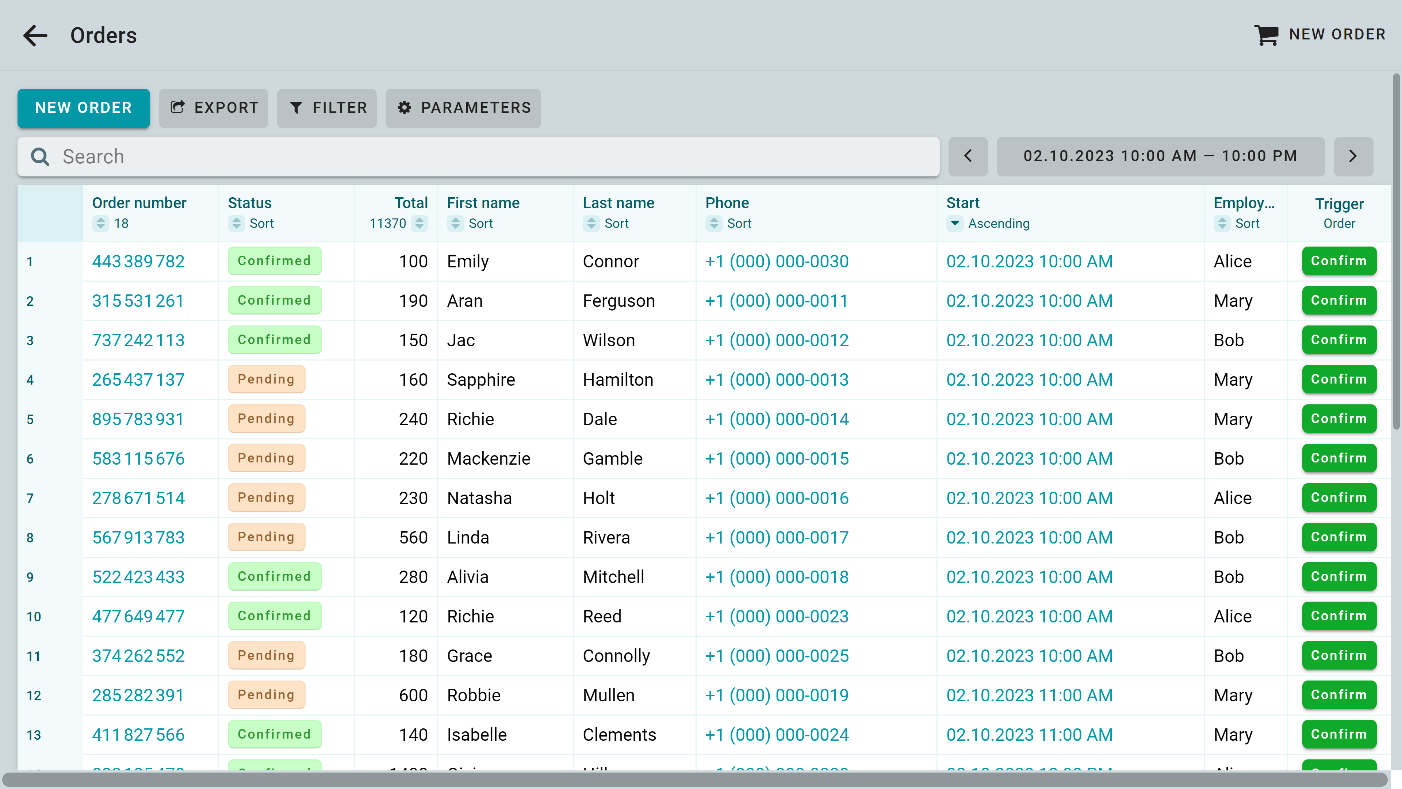Confirm Aran Ferguson's order

coord(1339,301)
